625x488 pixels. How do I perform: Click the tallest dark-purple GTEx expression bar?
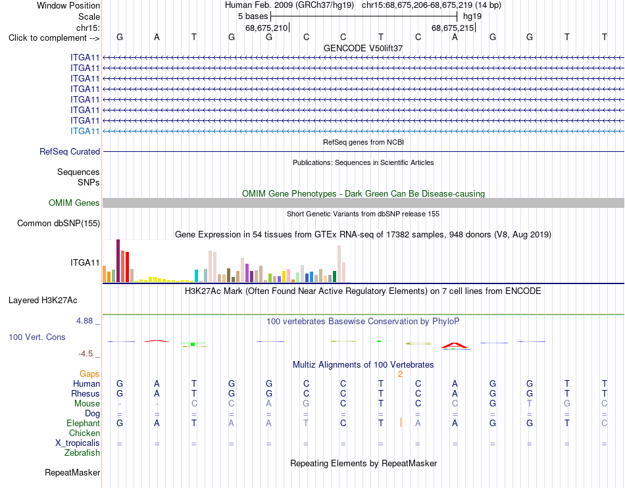[x=118, y=261]
